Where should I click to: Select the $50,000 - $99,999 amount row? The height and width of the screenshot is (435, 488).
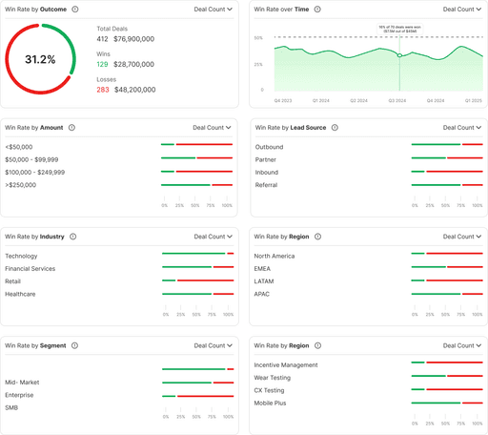119,159
